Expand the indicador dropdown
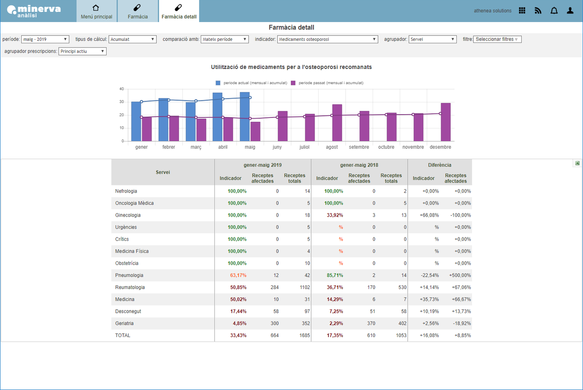Viewport: 583px width, 390px height. [x=327, y=39]
